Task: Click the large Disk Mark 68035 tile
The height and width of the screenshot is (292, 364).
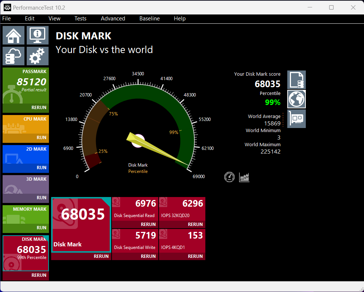Action: [81, 224]
